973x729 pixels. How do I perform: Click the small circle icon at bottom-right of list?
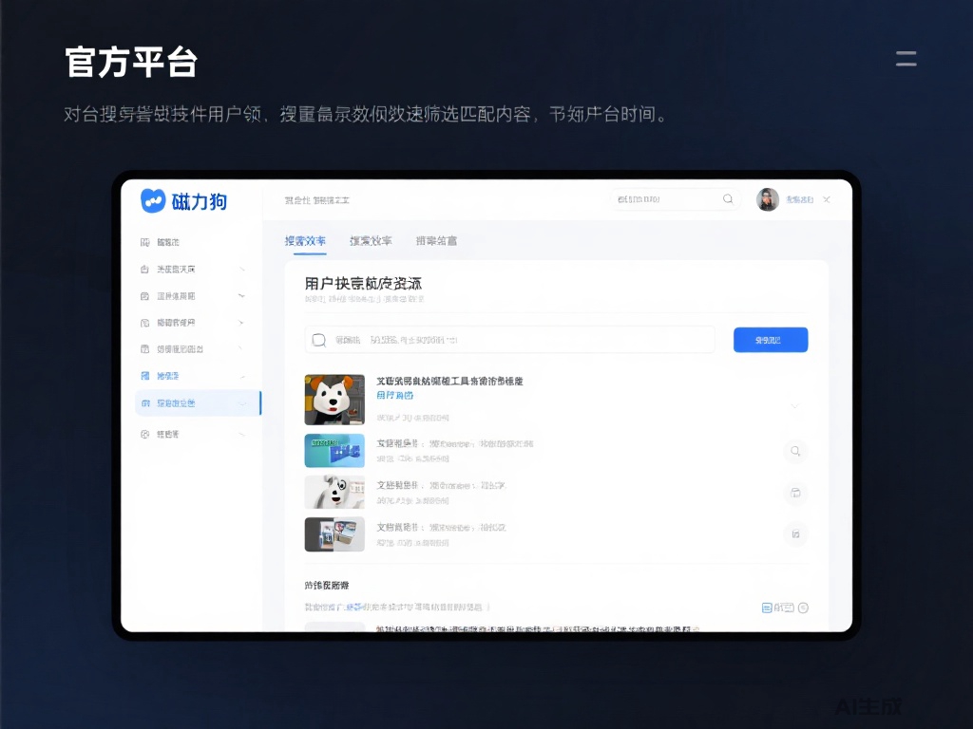803,607
